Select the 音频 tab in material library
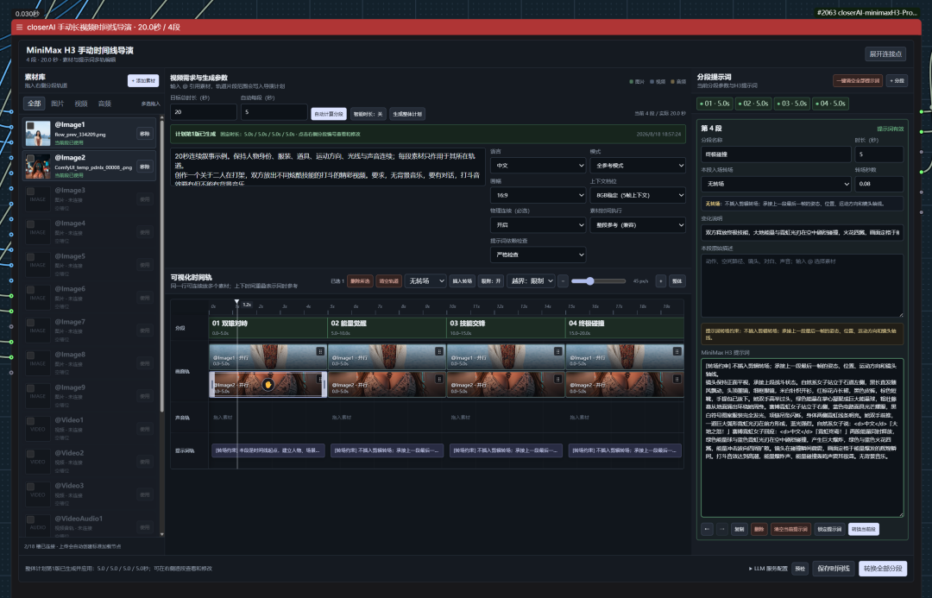The width and height of the screenshot is (932, 598). (104, 104)
